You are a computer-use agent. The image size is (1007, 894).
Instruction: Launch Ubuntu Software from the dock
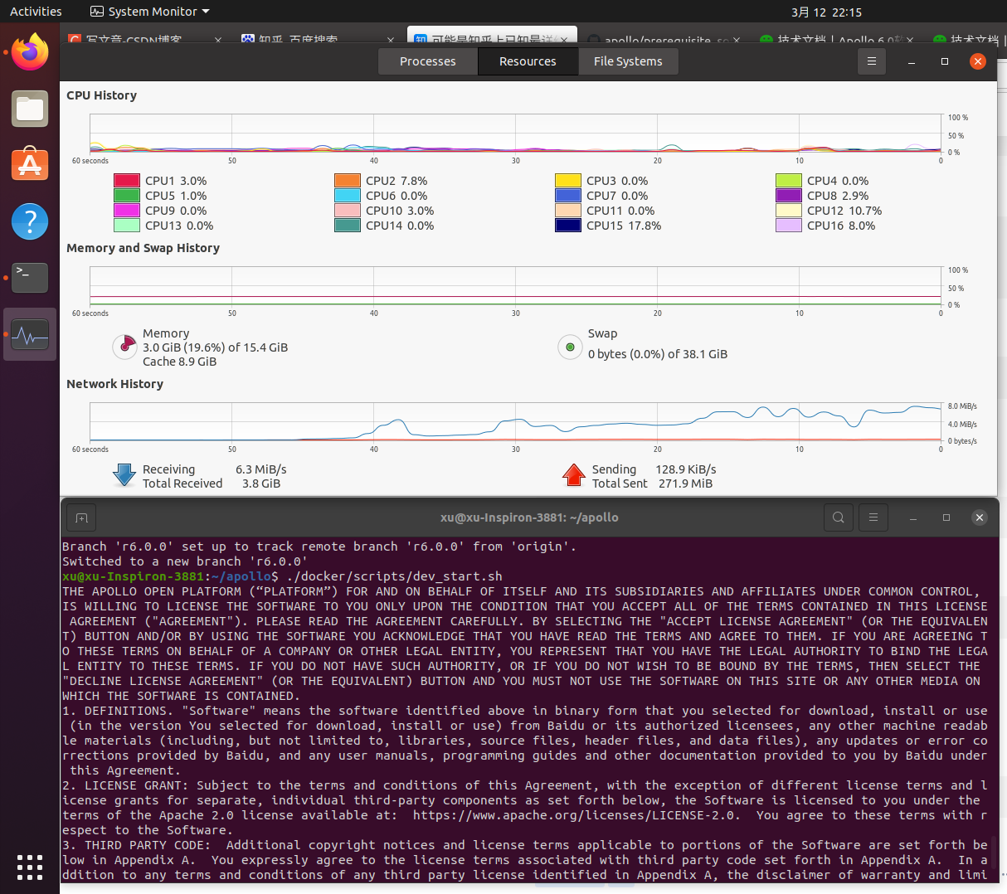30,164
